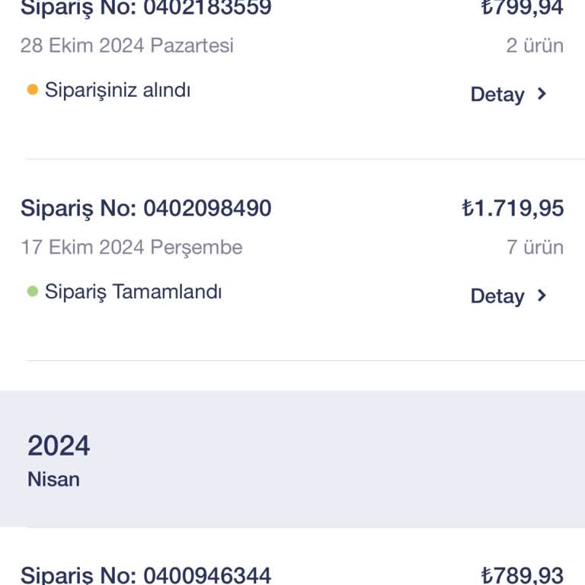Click the 2 ürün item count

pyautogui.click(x=535, y=45)
